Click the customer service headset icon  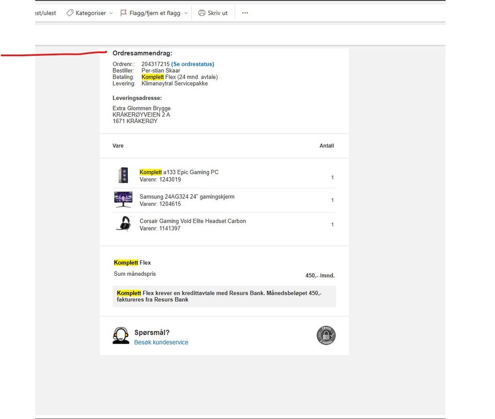click(x=121, y=336)
